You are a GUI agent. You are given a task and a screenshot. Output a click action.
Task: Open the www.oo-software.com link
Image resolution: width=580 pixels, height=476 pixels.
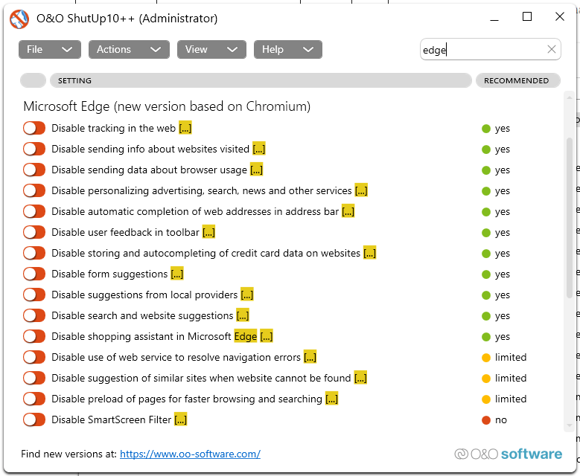coord(190,454)
